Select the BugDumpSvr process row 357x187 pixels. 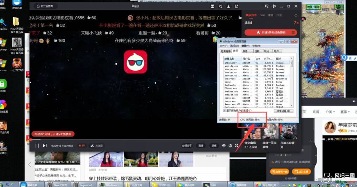256,85
